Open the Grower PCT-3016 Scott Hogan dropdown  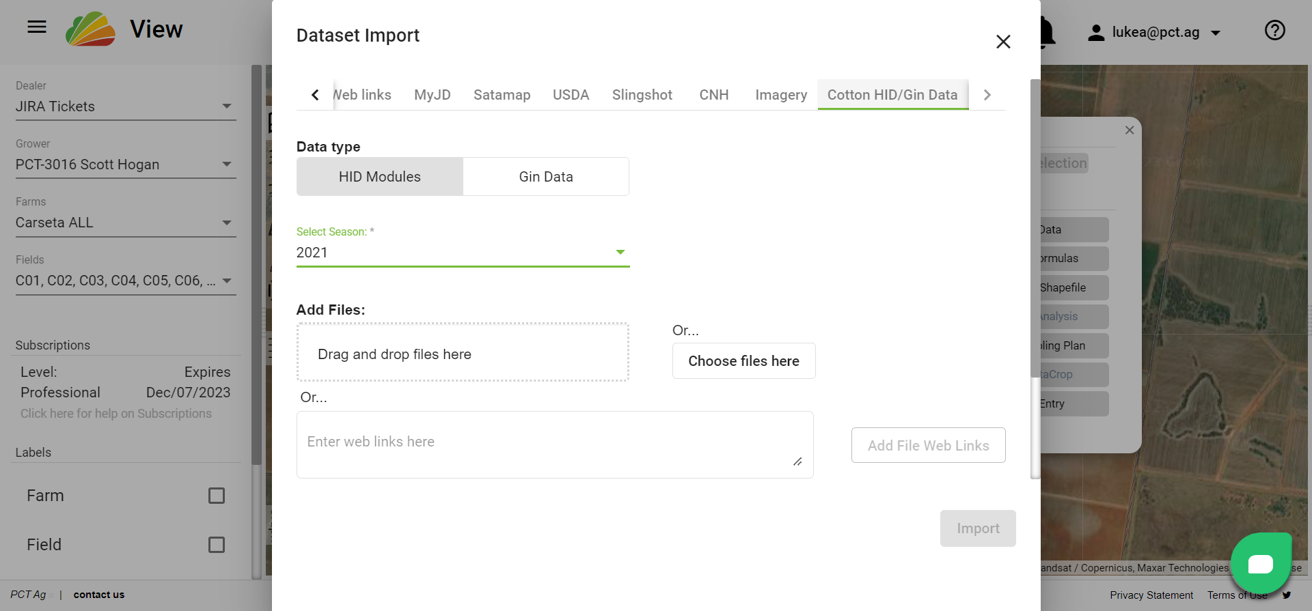[x=126, y=165]
